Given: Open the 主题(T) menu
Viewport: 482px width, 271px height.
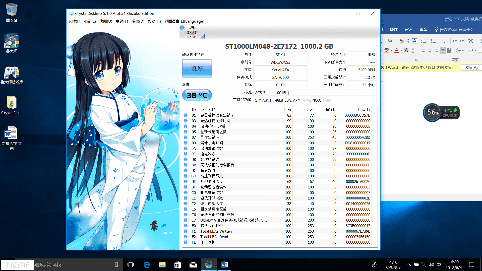Looking at the screenshot, I should point(122,21).
